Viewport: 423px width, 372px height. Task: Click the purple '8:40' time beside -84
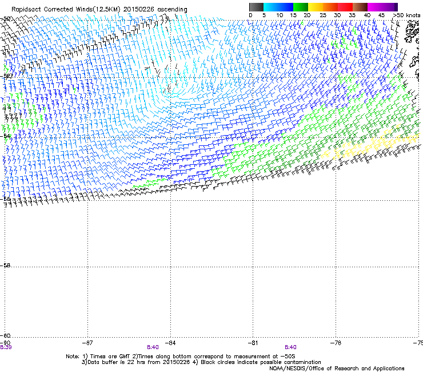pos(153,347)
